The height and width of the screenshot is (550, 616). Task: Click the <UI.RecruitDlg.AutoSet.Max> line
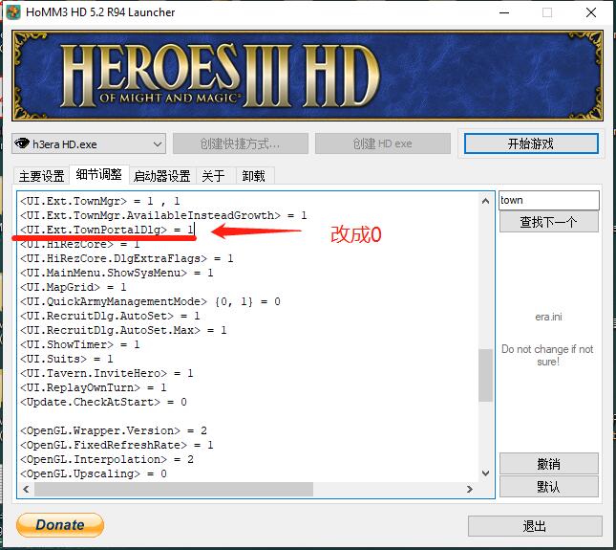point(123,330)
